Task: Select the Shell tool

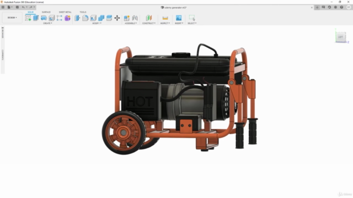Action: (x=93, y=18)
